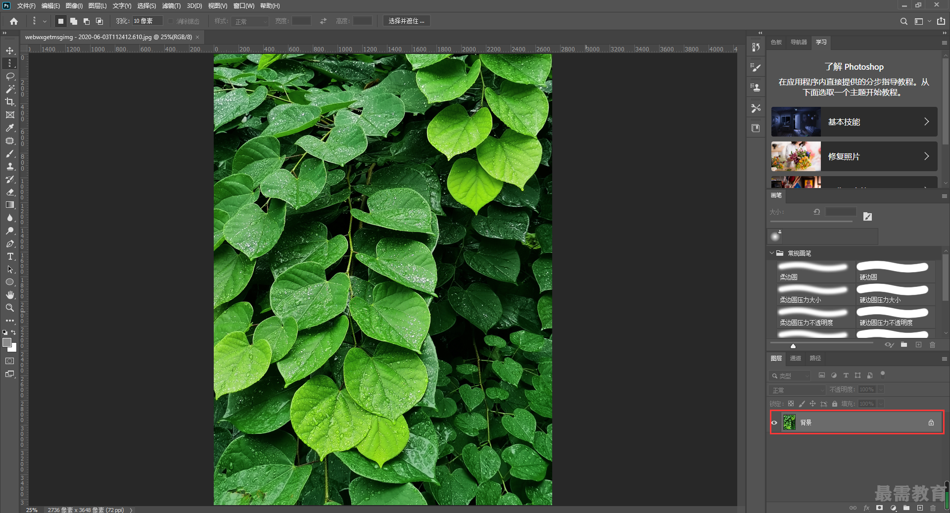950x513 pixels.
Task: Select the Frame tool
Action: 10,115
